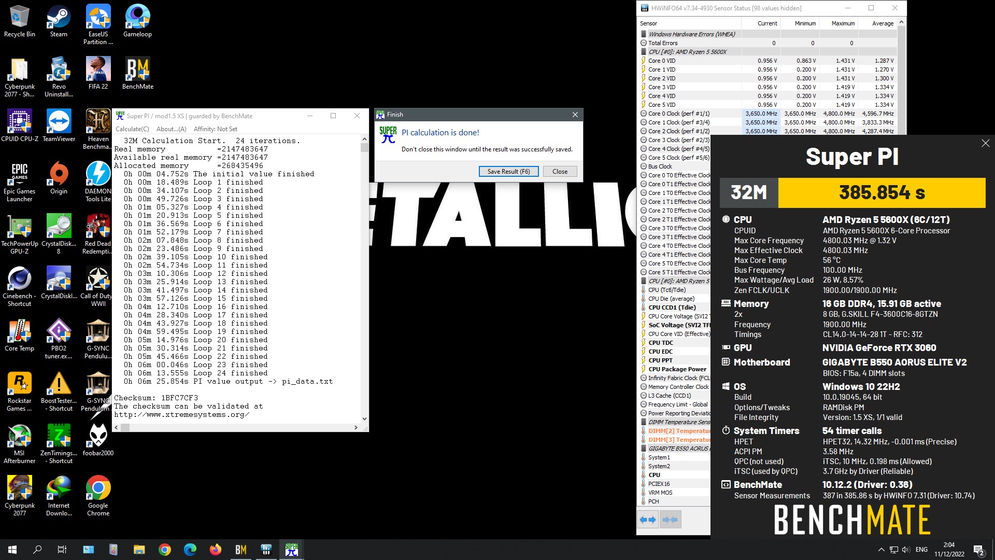Open File Explorer from taskbar

(x=139, y=550)
